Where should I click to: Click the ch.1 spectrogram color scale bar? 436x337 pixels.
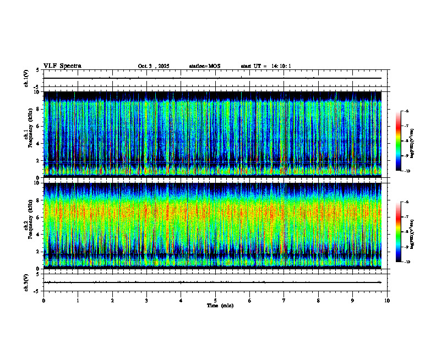pos(399,141)
